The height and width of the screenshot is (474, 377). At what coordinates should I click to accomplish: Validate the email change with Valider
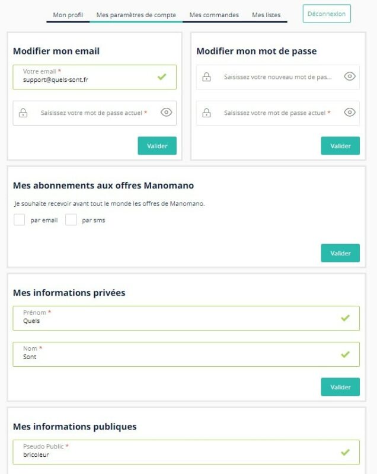[157, 146]
